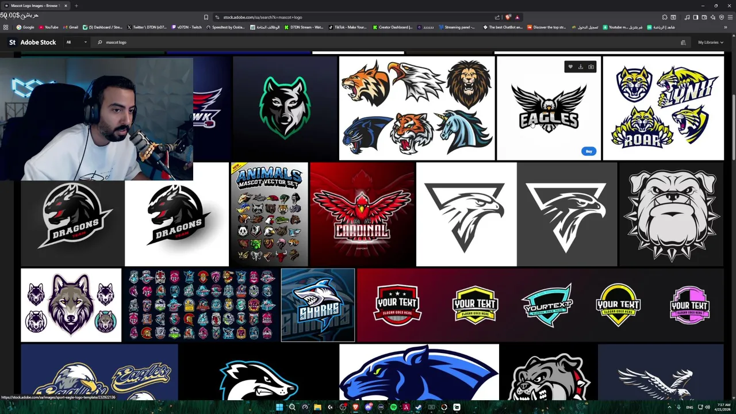
Task: Open the six animal heads mascot thumbnail
Action: click(416, 108)
